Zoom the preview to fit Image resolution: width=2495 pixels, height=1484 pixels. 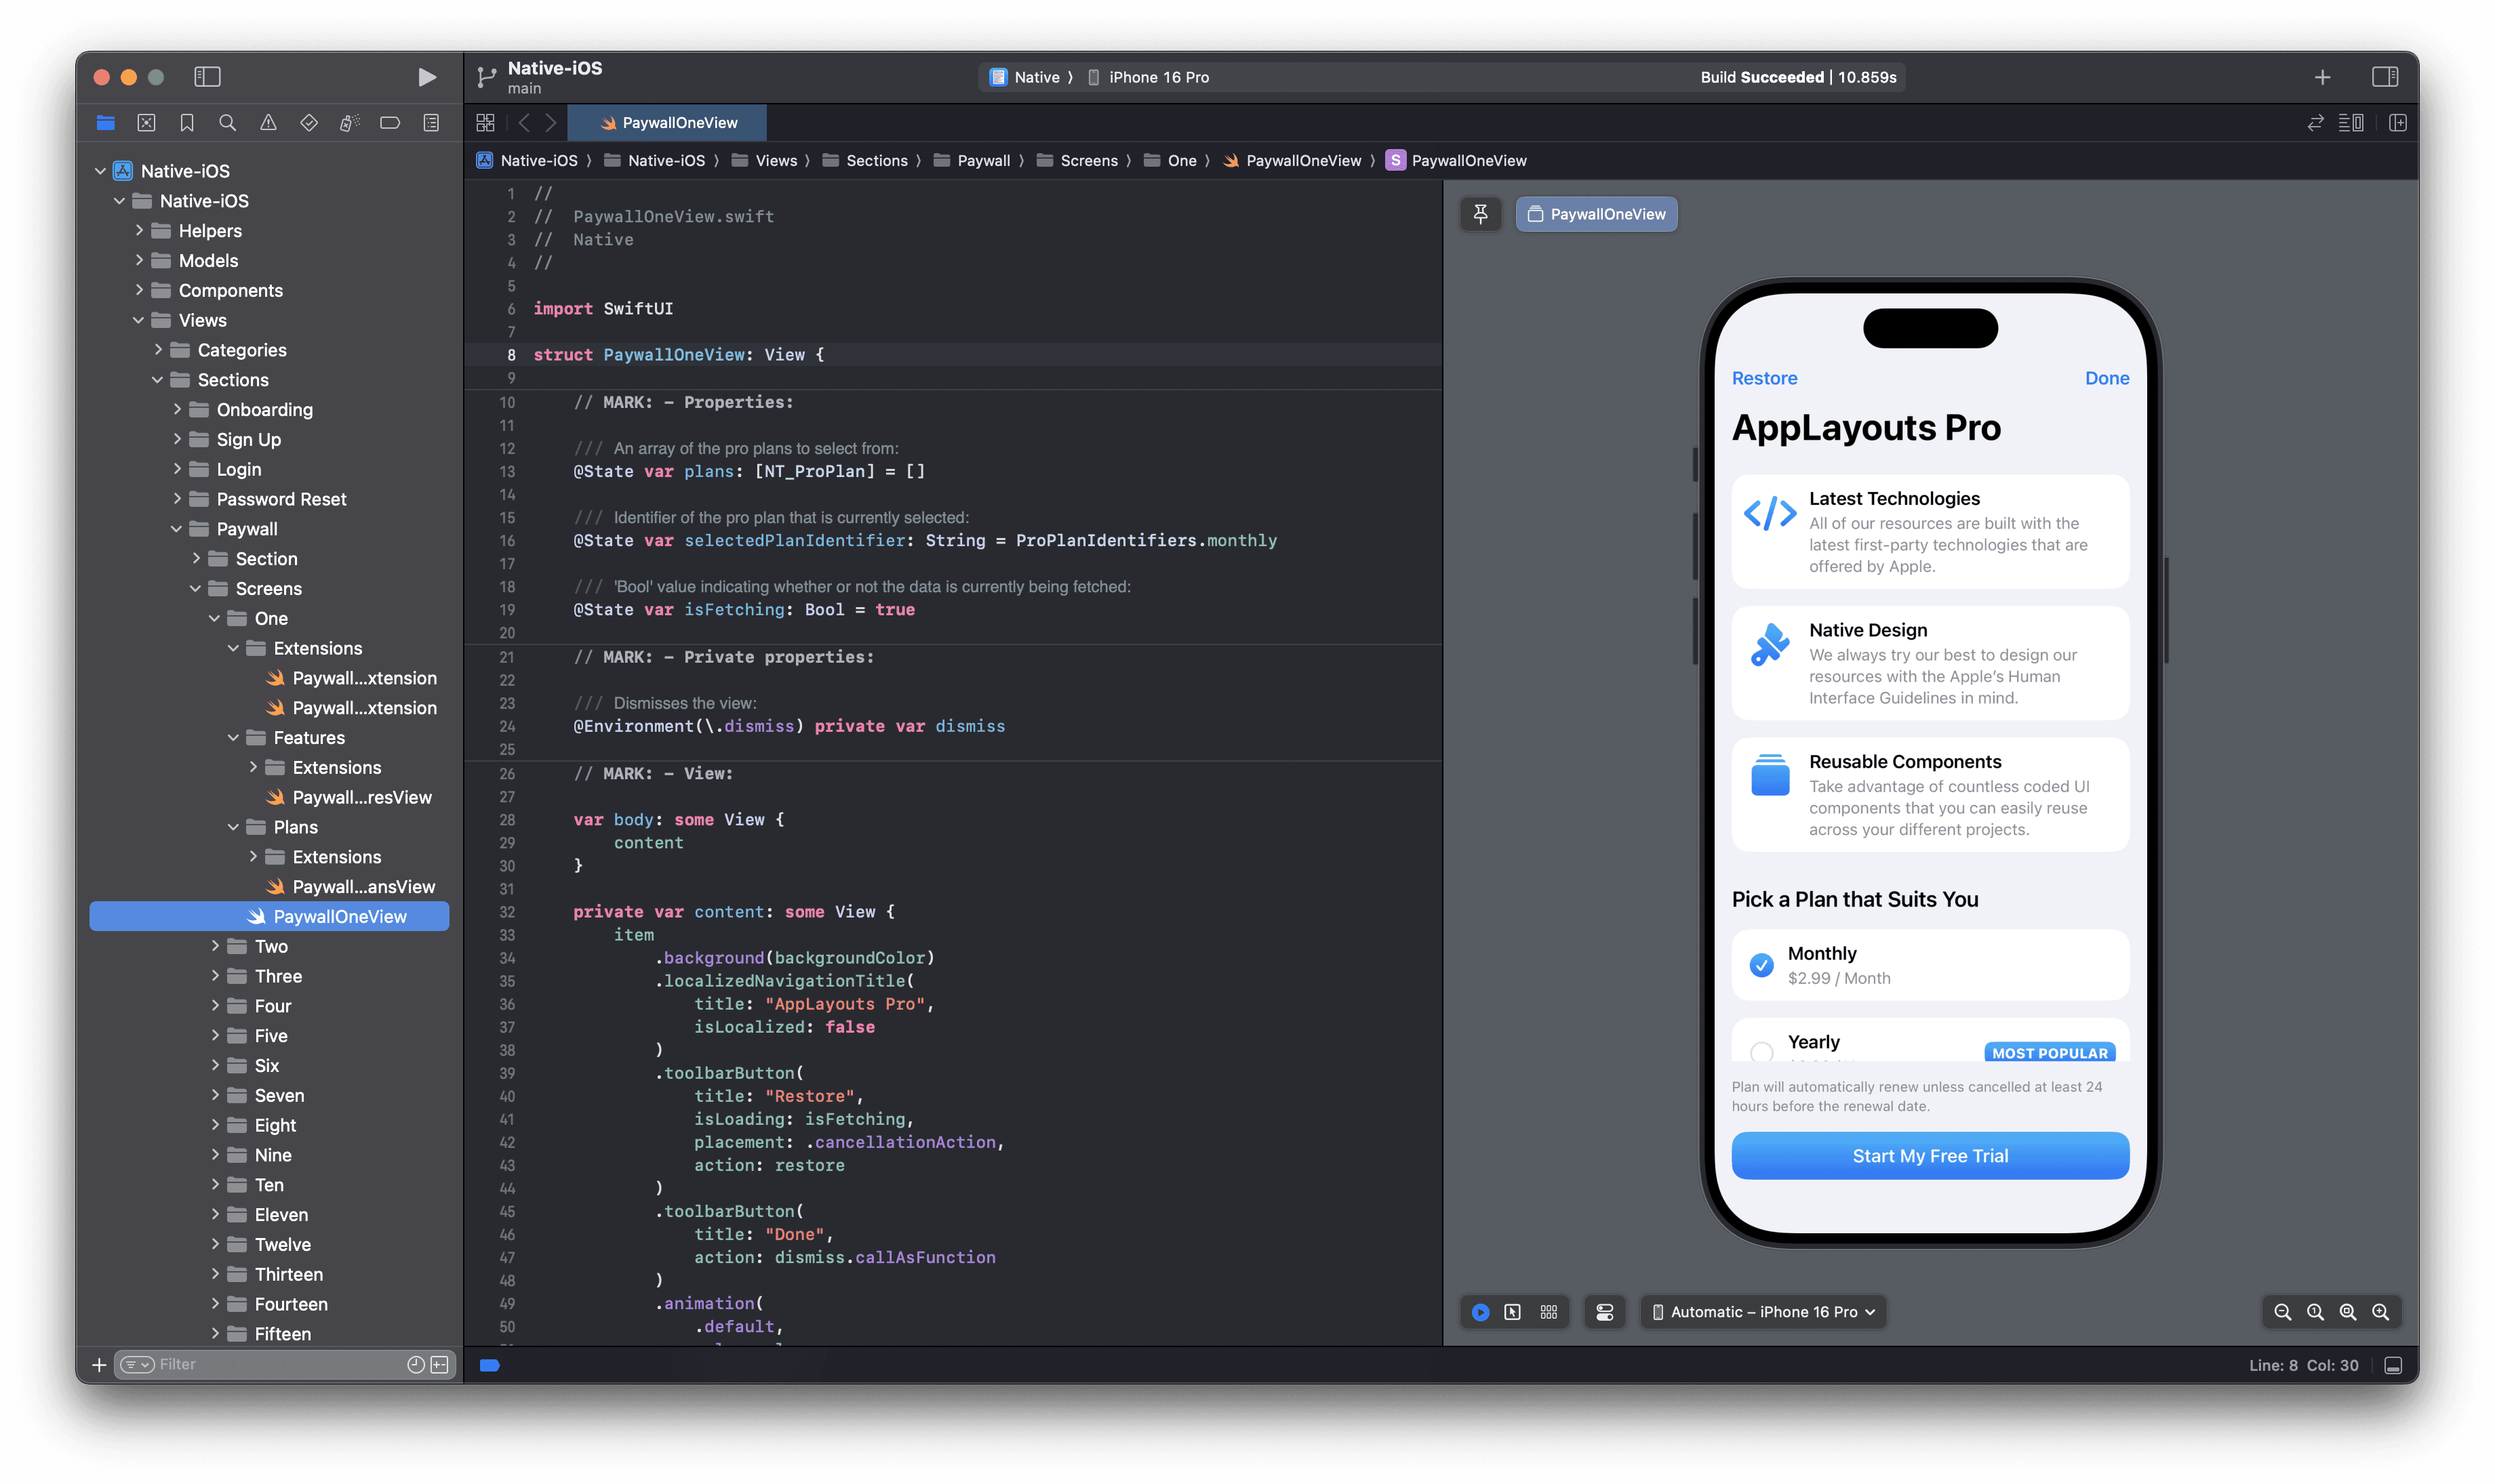[2348, 1311]
